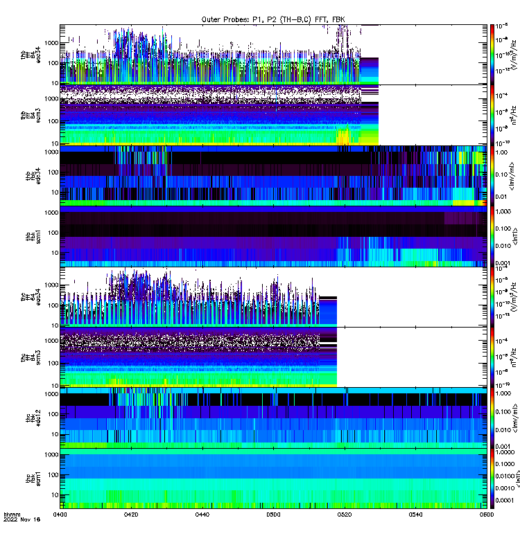Click the color bar beside thb scm3 panel
The height and width of the screenshot is (554, 520).
[x=492, y=115]
